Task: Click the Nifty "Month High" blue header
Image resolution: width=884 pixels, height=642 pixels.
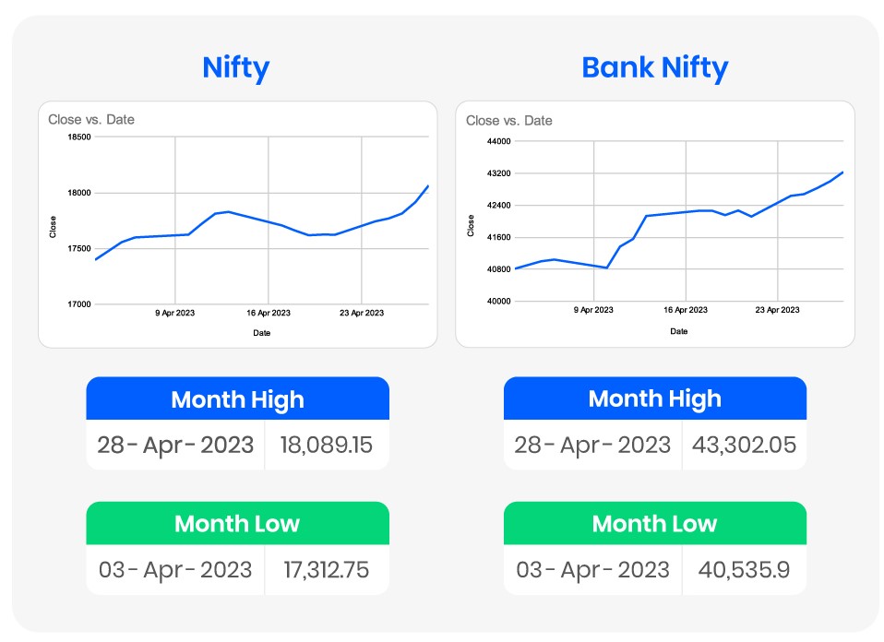Action: click(237, 399)
